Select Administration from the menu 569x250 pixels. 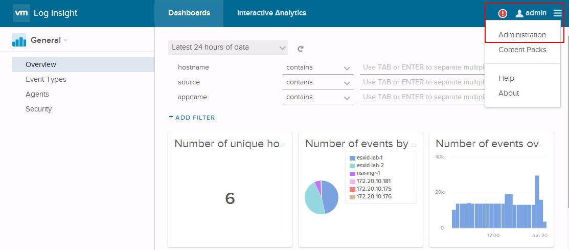click(522, 35)
